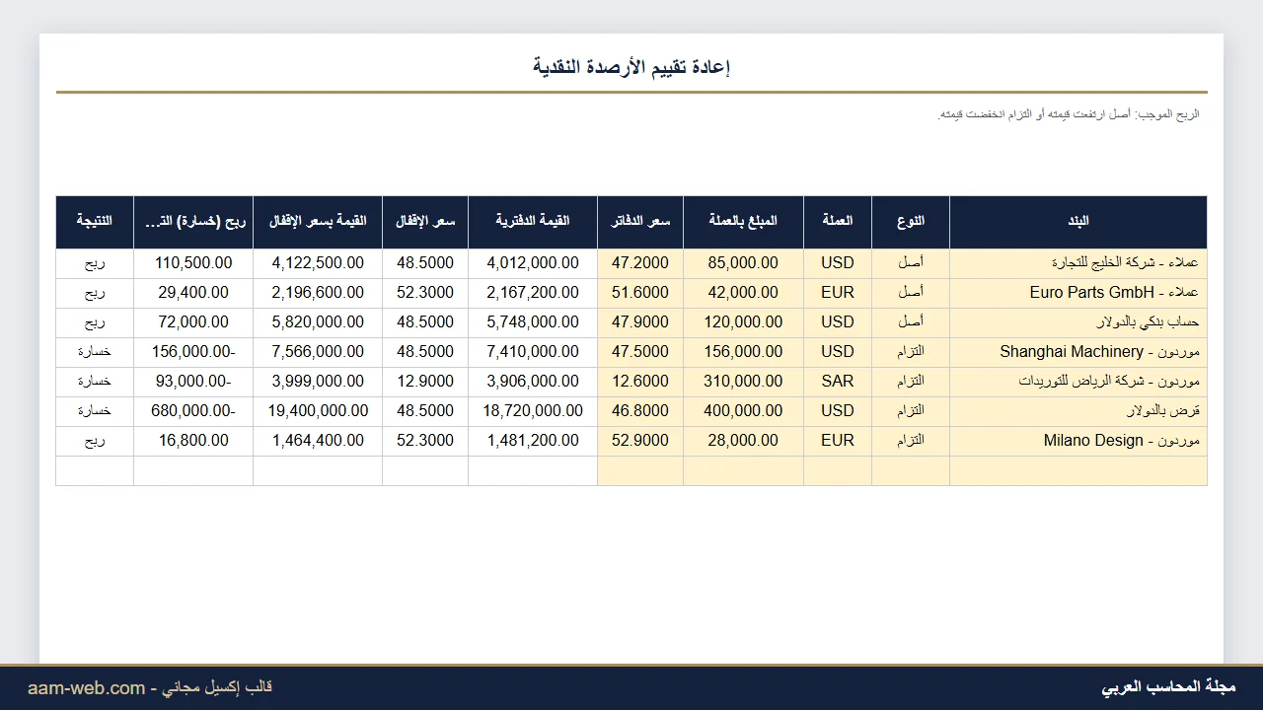1263x710 pixels.
Task: Select the Shanghai Machinery supplier cell
Action: tap(1078, 352)
